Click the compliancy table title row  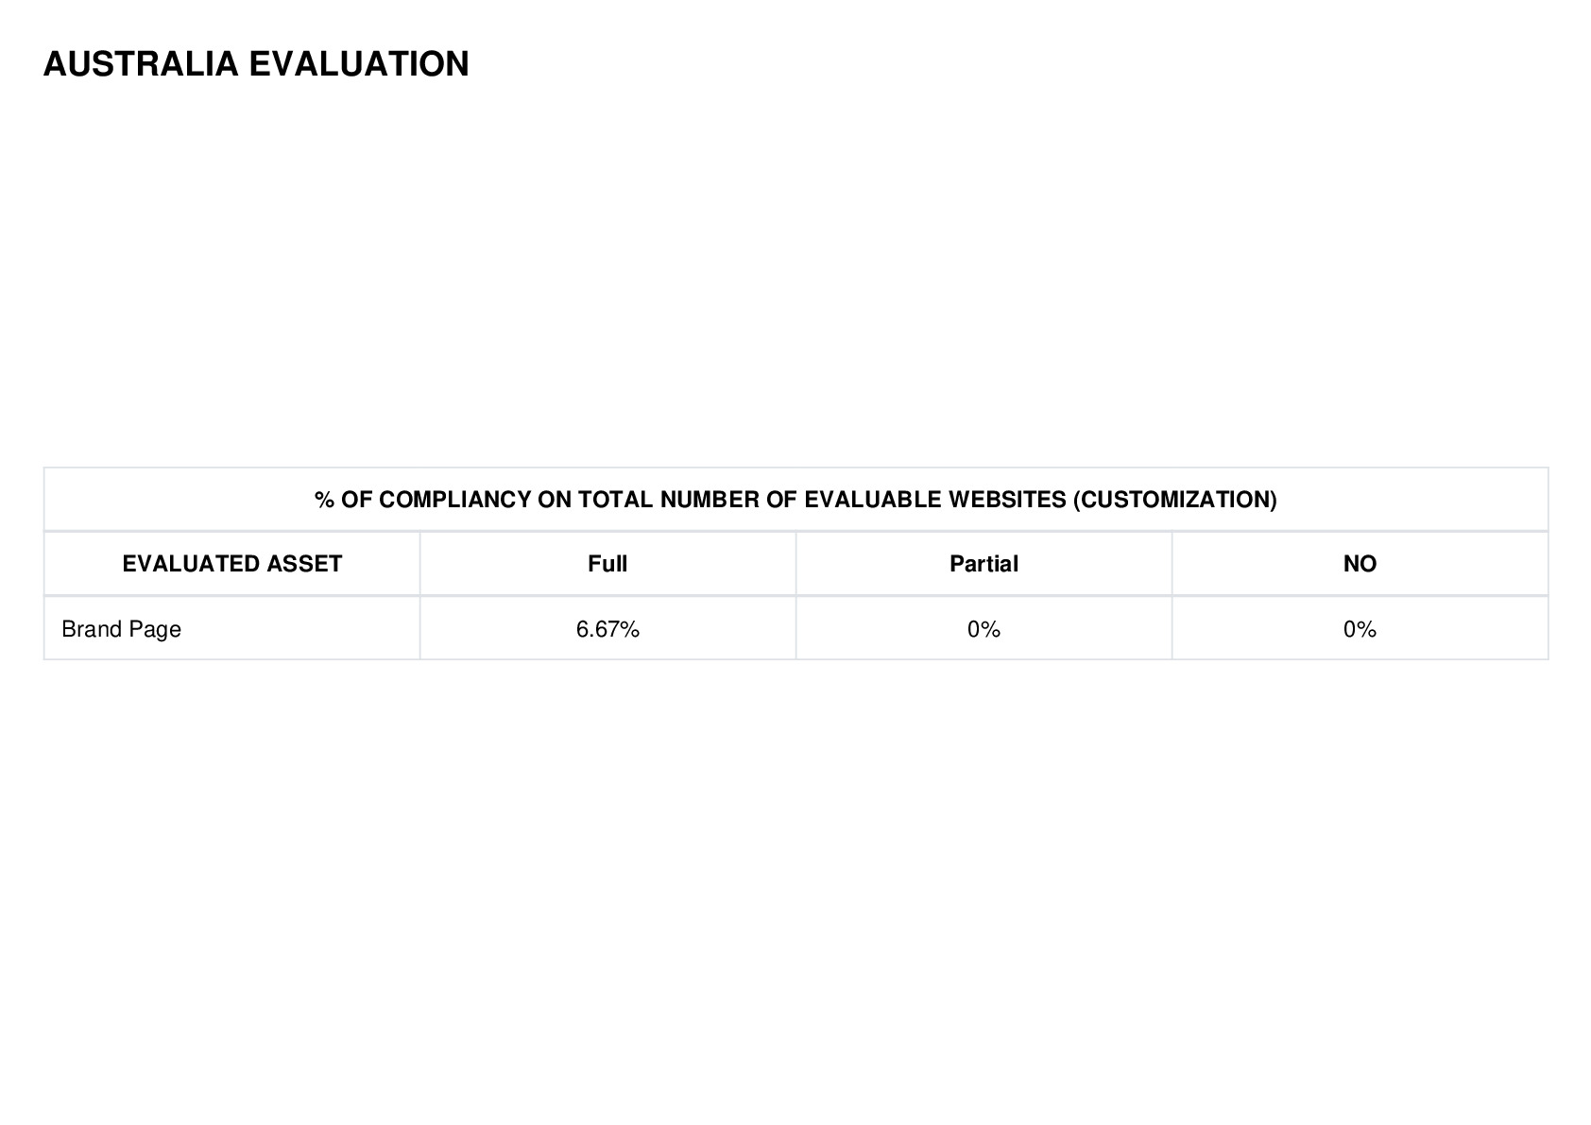point(795,500)
